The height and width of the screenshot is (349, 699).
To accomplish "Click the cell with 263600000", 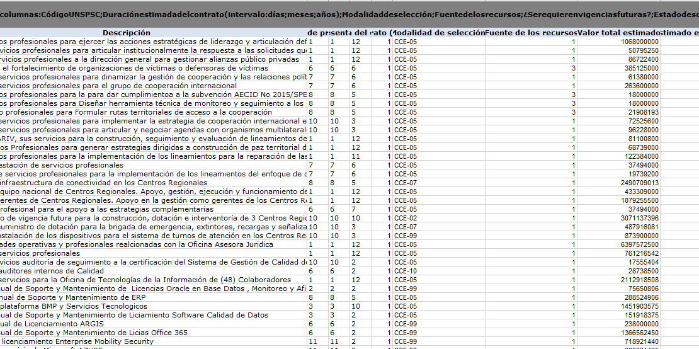I will coord(619,86).
